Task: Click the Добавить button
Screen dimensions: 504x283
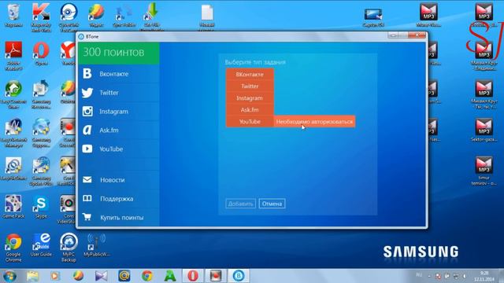Action: (240, 204)
